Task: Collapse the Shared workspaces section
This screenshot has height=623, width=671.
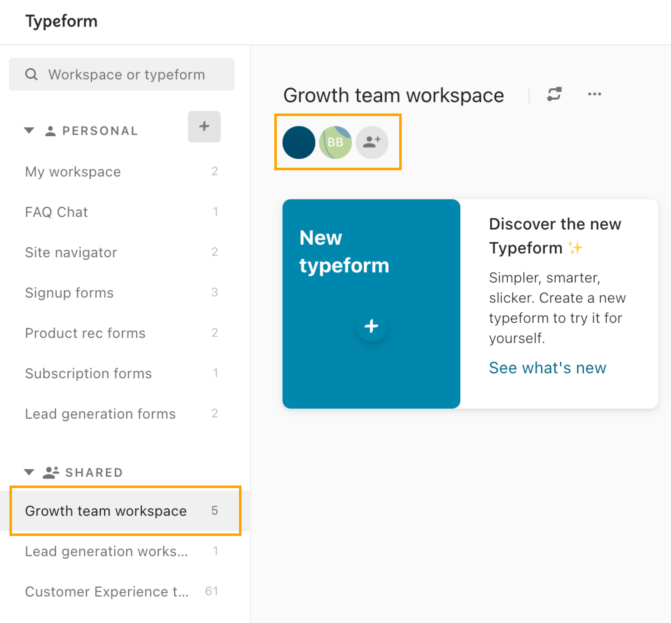Action: tap(29, 472)
